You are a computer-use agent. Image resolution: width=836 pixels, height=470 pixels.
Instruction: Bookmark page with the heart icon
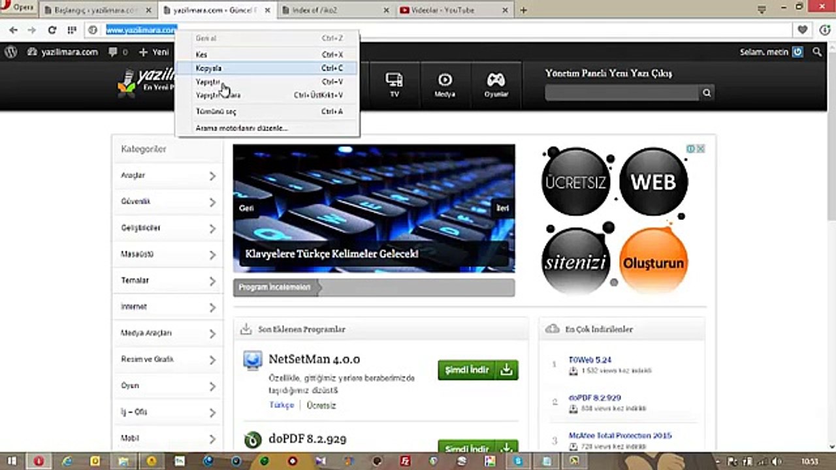[x=803, y=30]
